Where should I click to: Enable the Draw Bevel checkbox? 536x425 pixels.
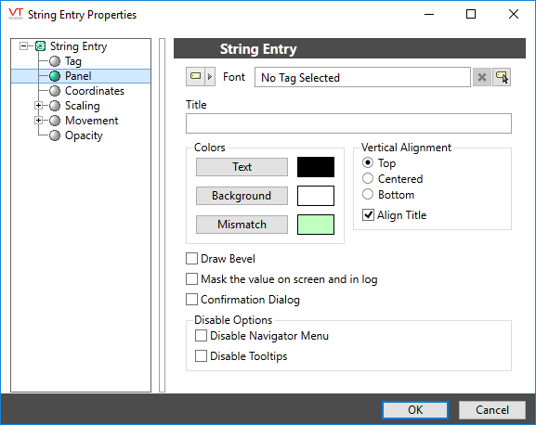(x=191, y=258)
